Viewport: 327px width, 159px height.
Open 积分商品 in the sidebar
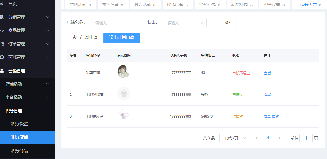pos(19,151)
